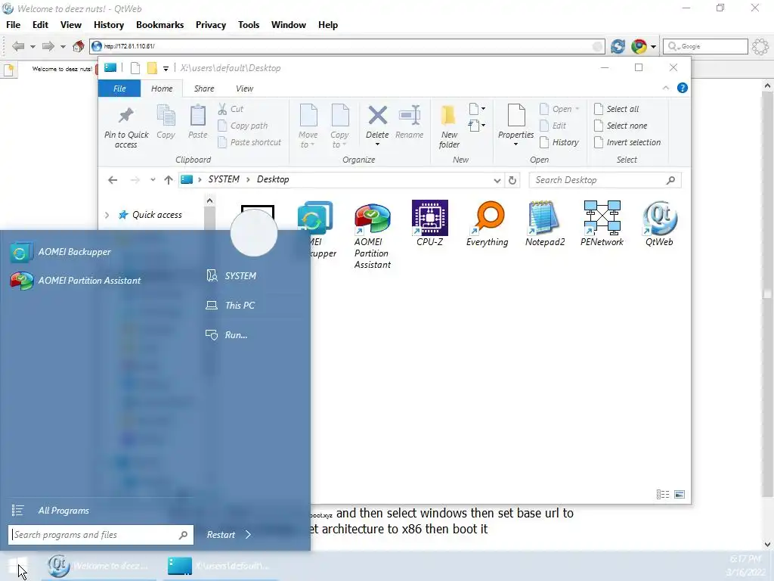Click History in the Open group
Image resolution: width=774 pixels, height=581 pixels.
point(559,142)
